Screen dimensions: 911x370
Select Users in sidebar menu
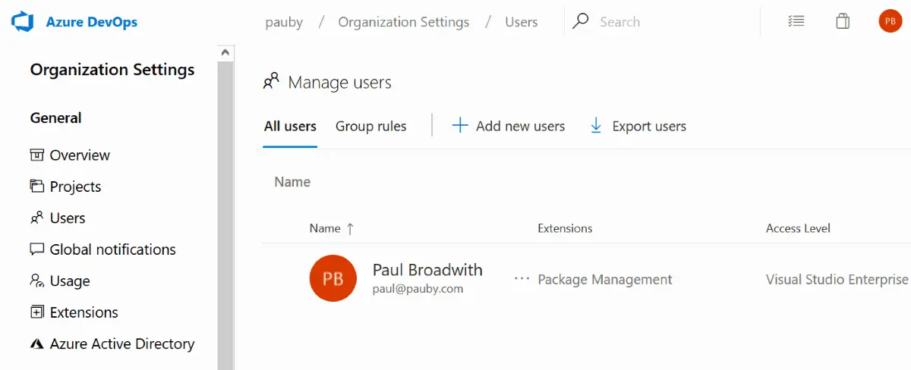pos(68,218)
